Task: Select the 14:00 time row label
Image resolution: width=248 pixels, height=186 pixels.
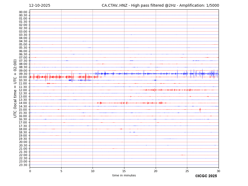Action: 23,103
